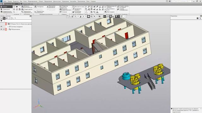Click the filter funnel icon in view toolbar
The image size is (202, 113).
[x=116, y=16]
